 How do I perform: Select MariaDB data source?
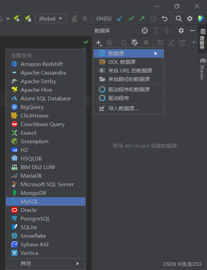click(x=45, y=176)
